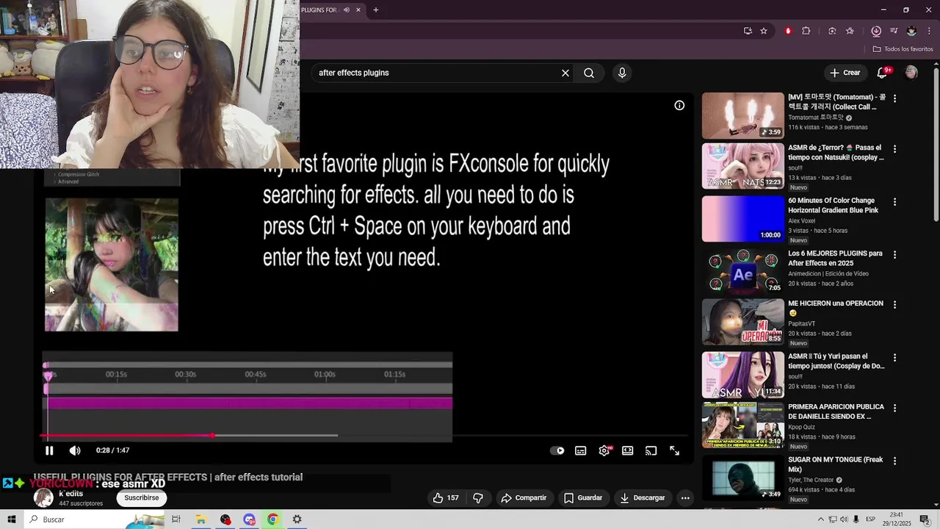
Task: Open options for Natsuki ASMR video
Action: point(894,149)
